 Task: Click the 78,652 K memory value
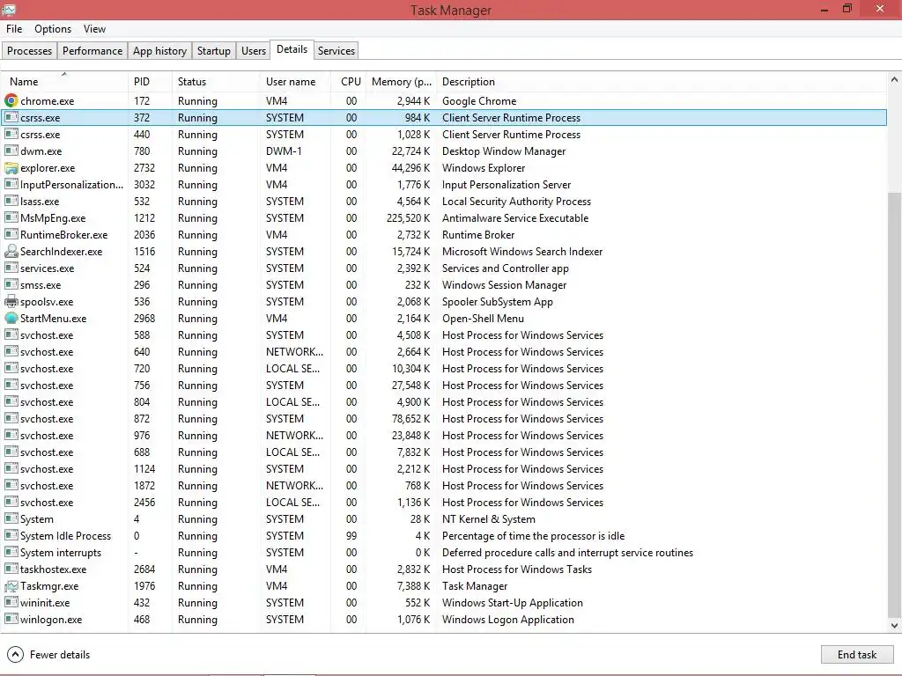pyautogui.click(x=410, y=418)
